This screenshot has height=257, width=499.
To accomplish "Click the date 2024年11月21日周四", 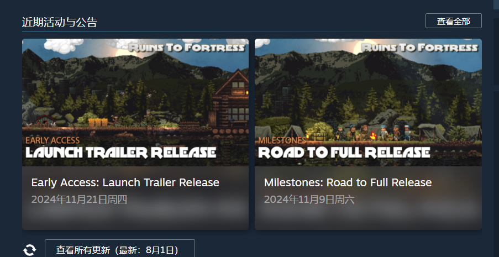I will click(x=79, y=200).
